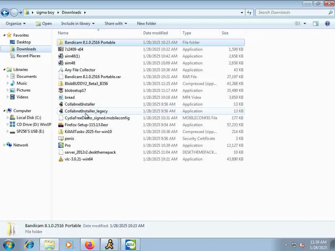Open Include in library menu
This screenshot has height=251, width=335.
(78, 24)
